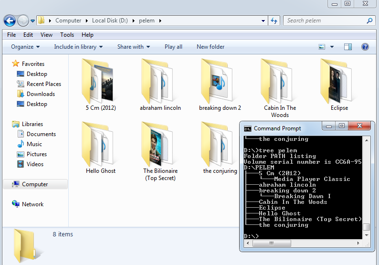Toggle the preview pane icon

[348, 47]
